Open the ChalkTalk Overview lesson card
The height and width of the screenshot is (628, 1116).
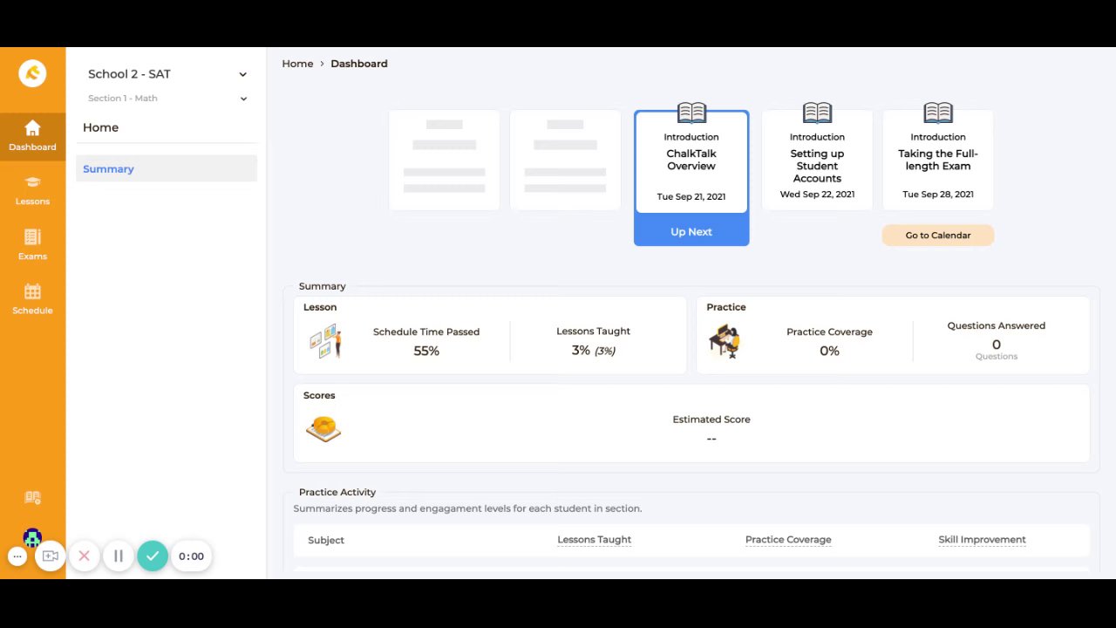pyautogui.click(x=691, y=161)
